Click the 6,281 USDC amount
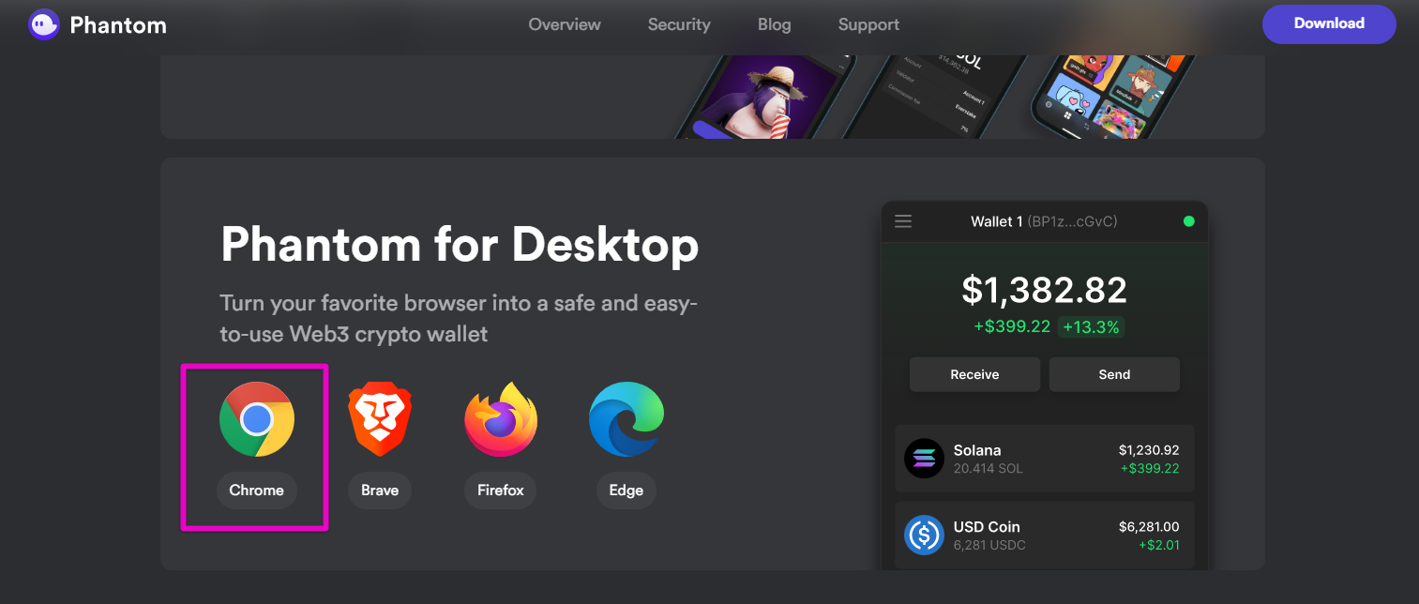 point(989,545)
